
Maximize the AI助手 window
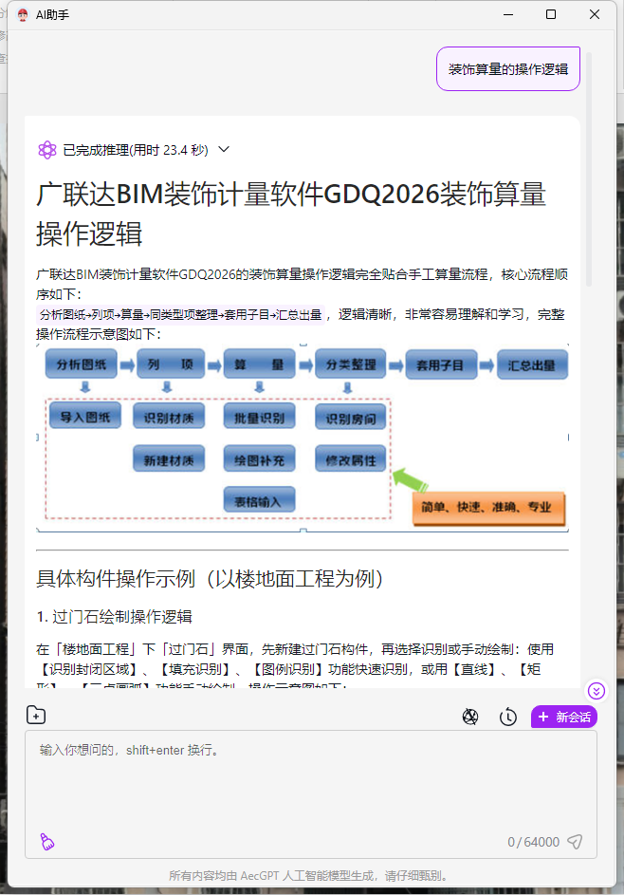click(551, 15)
